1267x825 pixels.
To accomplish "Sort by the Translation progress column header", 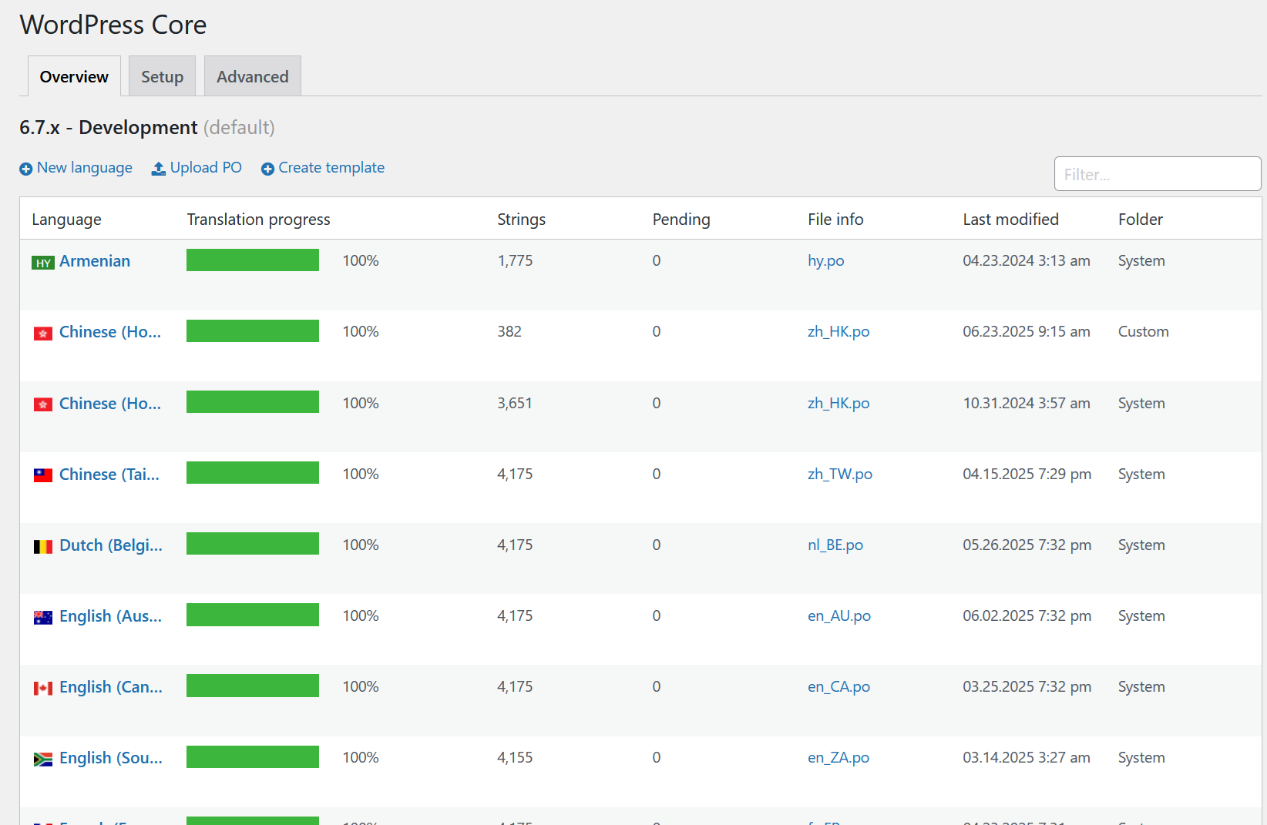I will point(258,220).
